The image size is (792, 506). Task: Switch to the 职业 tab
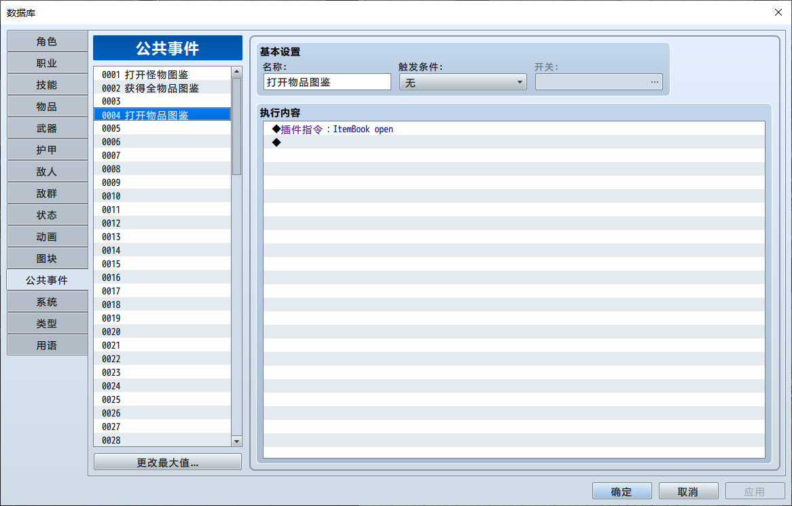point(47,63)
